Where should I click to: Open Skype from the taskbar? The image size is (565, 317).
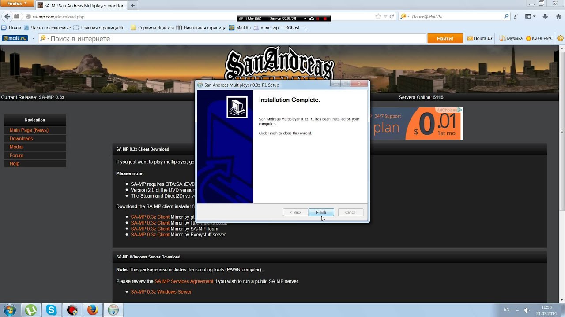point(52,310)
